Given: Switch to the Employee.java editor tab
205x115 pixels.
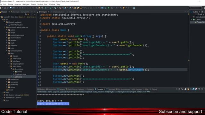Looking at the screenshot, I should pyautogui.click(x=58, y=12).
